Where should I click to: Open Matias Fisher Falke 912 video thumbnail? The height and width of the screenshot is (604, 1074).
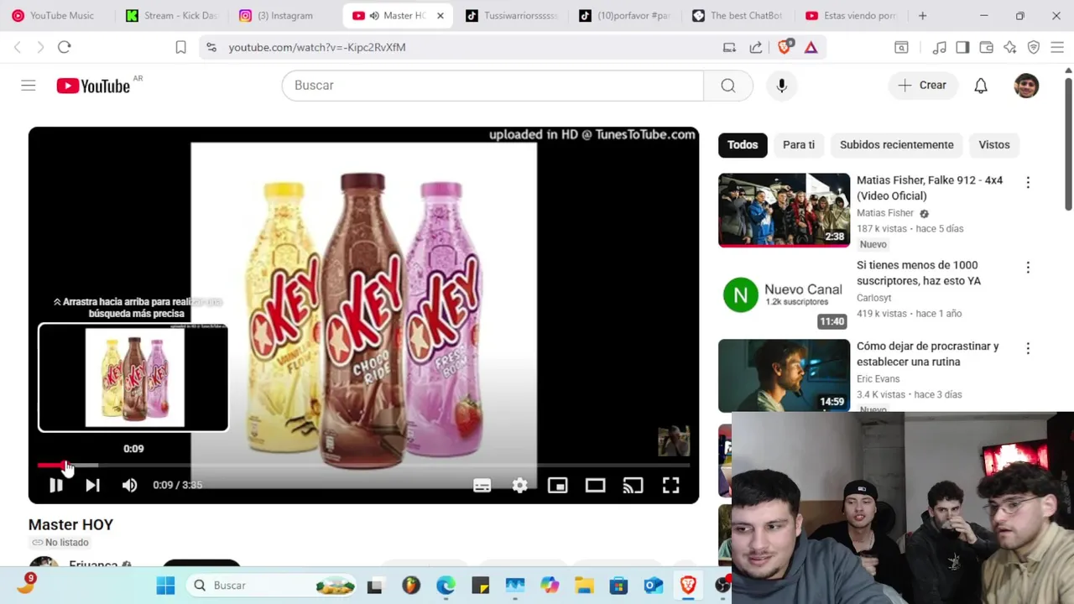784,210
